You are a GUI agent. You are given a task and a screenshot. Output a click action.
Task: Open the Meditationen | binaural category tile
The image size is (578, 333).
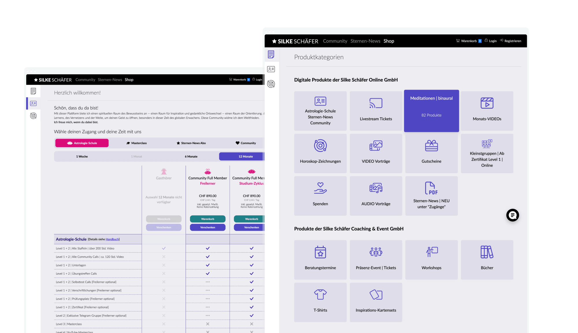pyautogui.click(x=431, y=111)
